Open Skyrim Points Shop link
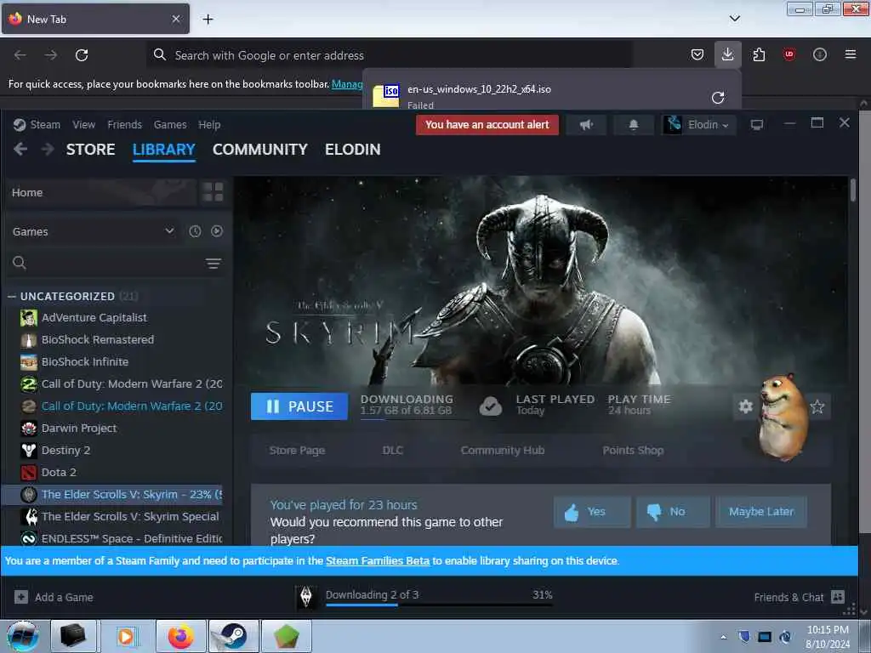 tap(633, 451)
